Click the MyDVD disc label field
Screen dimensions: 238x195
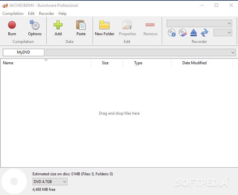click(x=23, y=52)
